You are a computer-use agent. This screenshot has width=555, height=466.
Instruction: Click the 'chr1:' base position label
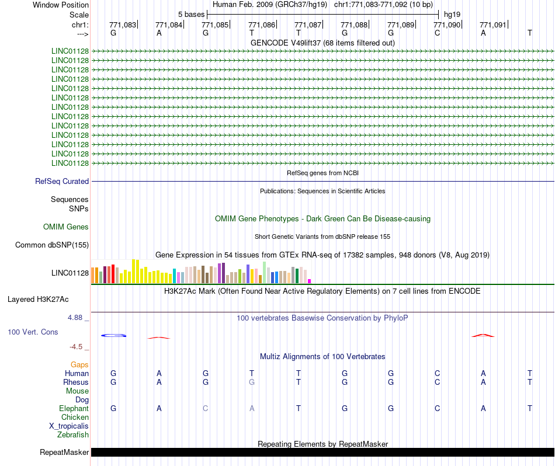click(80, 25)
